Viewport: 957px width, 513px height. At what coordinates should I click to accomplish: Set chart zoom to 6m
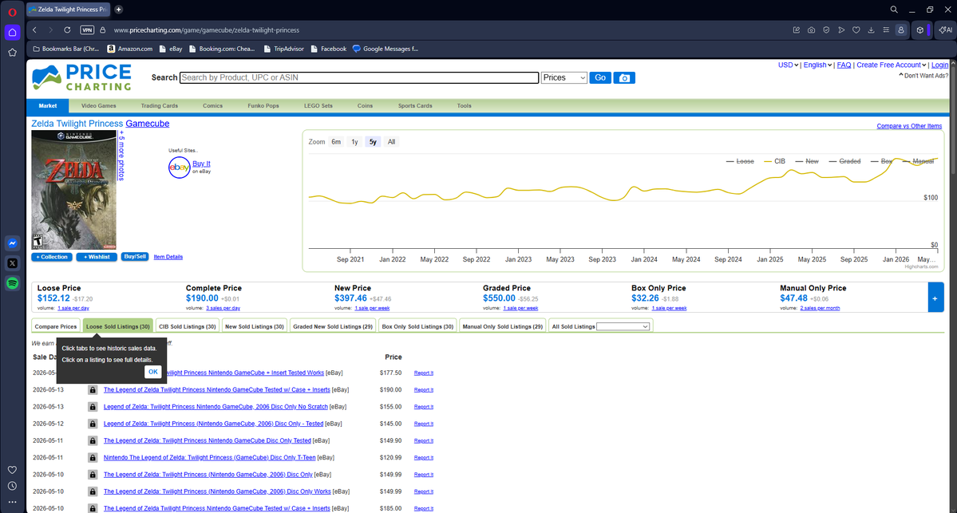(x=336, y=141)
